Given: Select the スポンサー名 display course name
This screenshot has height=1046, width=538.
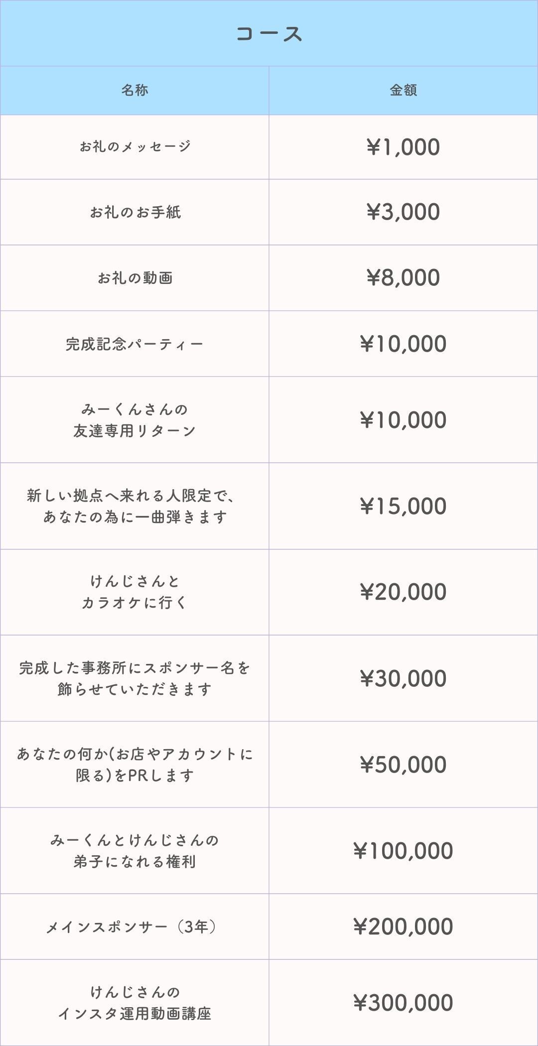Looking at the screenshot, I should [134, 678].
